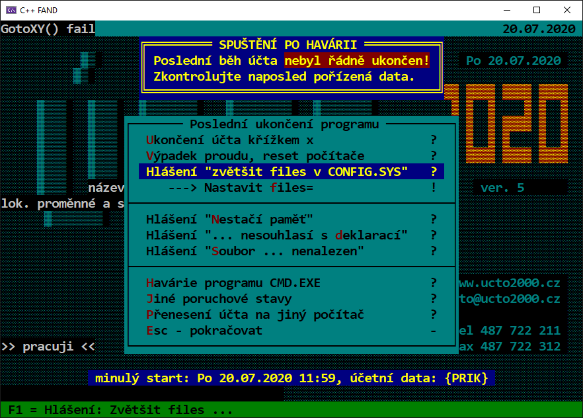Click the C++ FAND title bar icon
The image size is (583, 418).
point(11,10)
